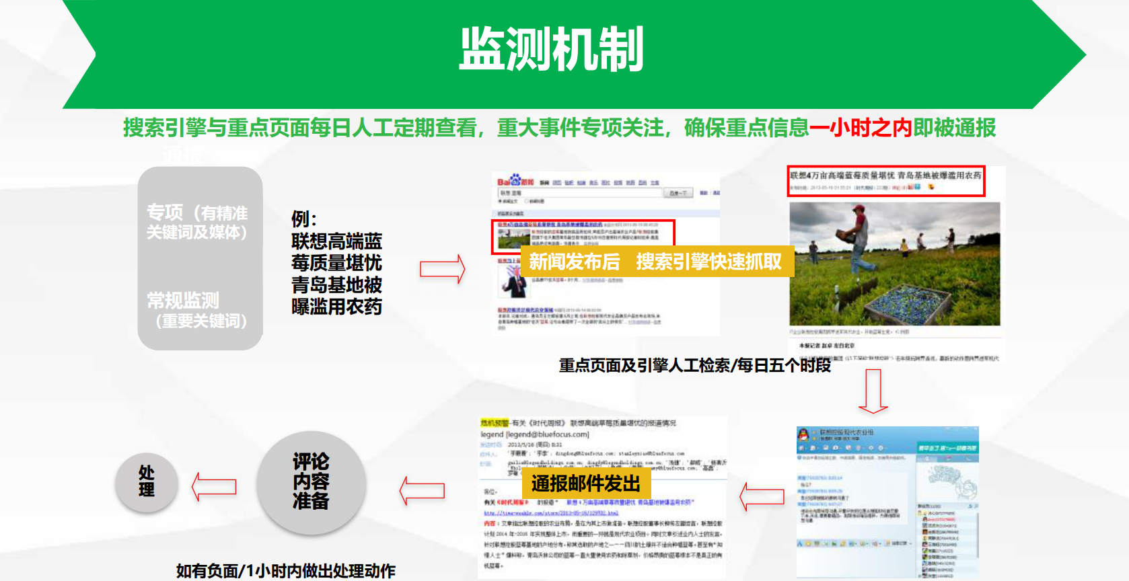The image size is (1129, 581).
Task: Click left arrow pointing to 评论内容准备 circle
Action: coord(422,491)
